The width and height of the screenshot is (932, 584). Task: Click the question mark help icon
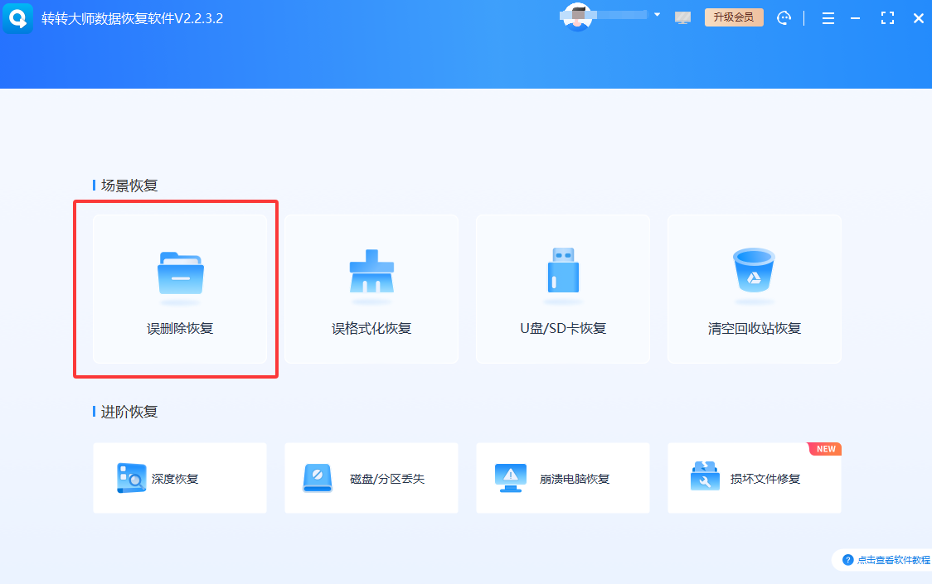click(x=848, y=560)
